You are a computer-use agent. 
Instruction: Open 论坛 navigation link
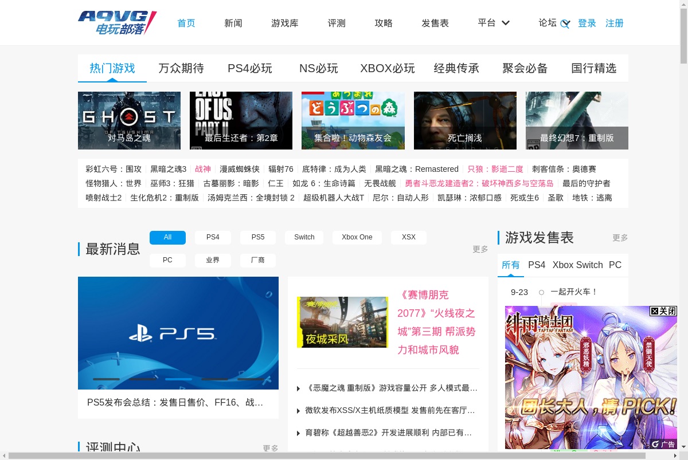[548, 23]
